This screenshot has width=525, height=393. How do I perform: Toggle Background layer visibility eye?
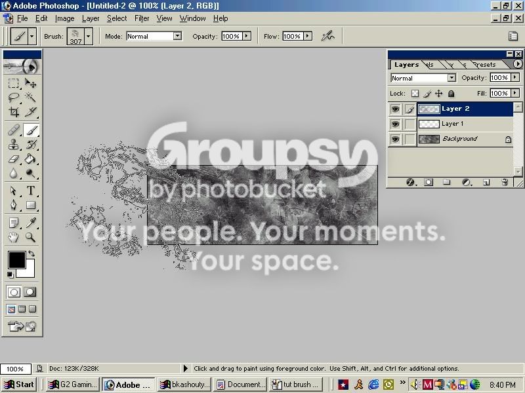pyautogui.click(x=395, y=139)
